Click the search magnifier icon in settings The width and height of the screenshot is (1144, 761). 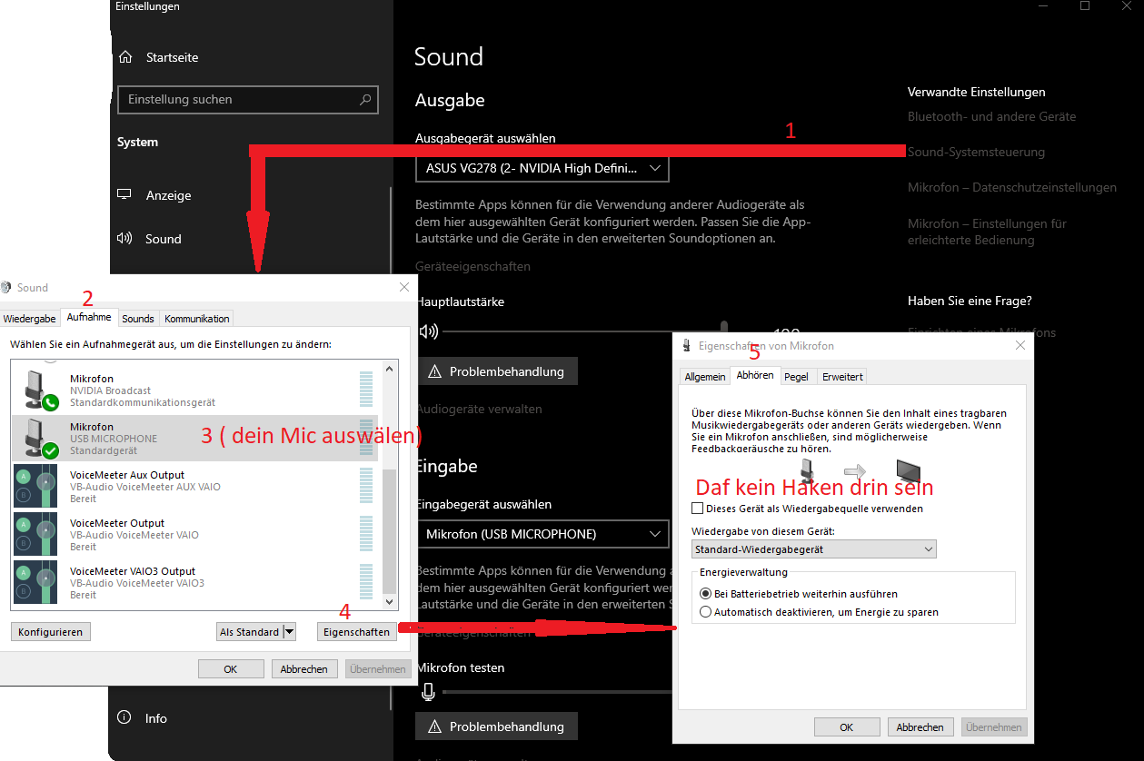365,100
